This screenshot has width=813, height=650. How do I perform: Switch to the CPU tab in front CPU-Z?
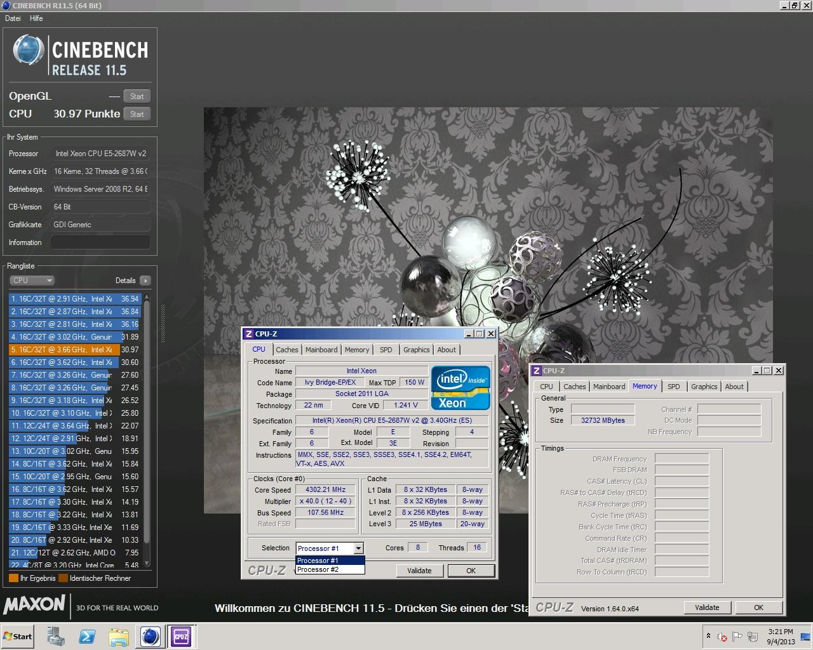259,349
